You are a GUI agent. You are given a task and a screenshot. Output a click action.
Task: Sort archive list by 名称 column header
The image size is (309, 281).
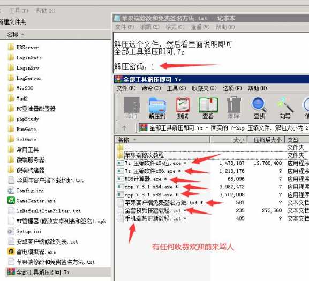(x=162, y=140)
